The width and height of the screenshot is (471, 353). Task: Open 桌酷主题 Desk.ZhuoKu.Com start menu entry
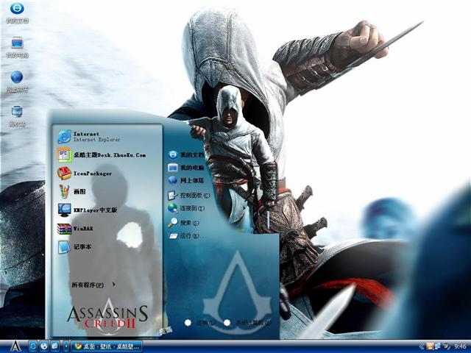pos(102,155)
